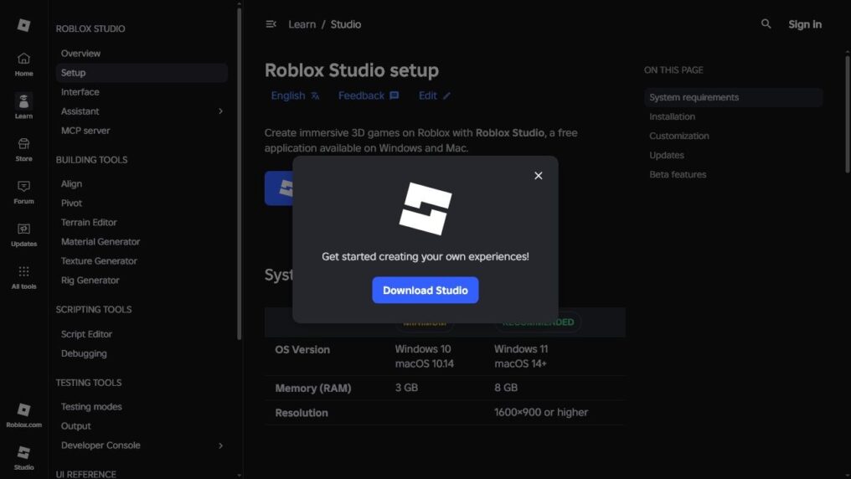
Task: Click the search magnifier icon
Action: tap(766, 24)
